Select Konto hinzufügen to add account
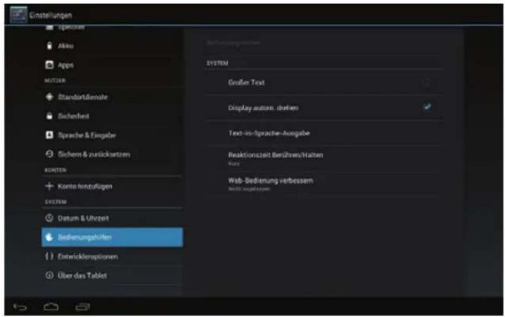Image resolution: width=505 pixels, height=317 pixels. pyautogui.click(x=112, y=186)
